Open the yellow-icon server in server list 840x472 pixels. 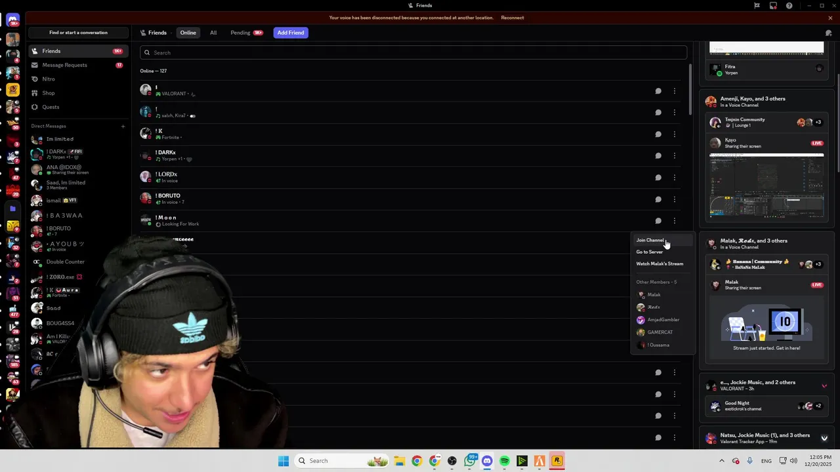pyautogui.click(x=12, y=89)
